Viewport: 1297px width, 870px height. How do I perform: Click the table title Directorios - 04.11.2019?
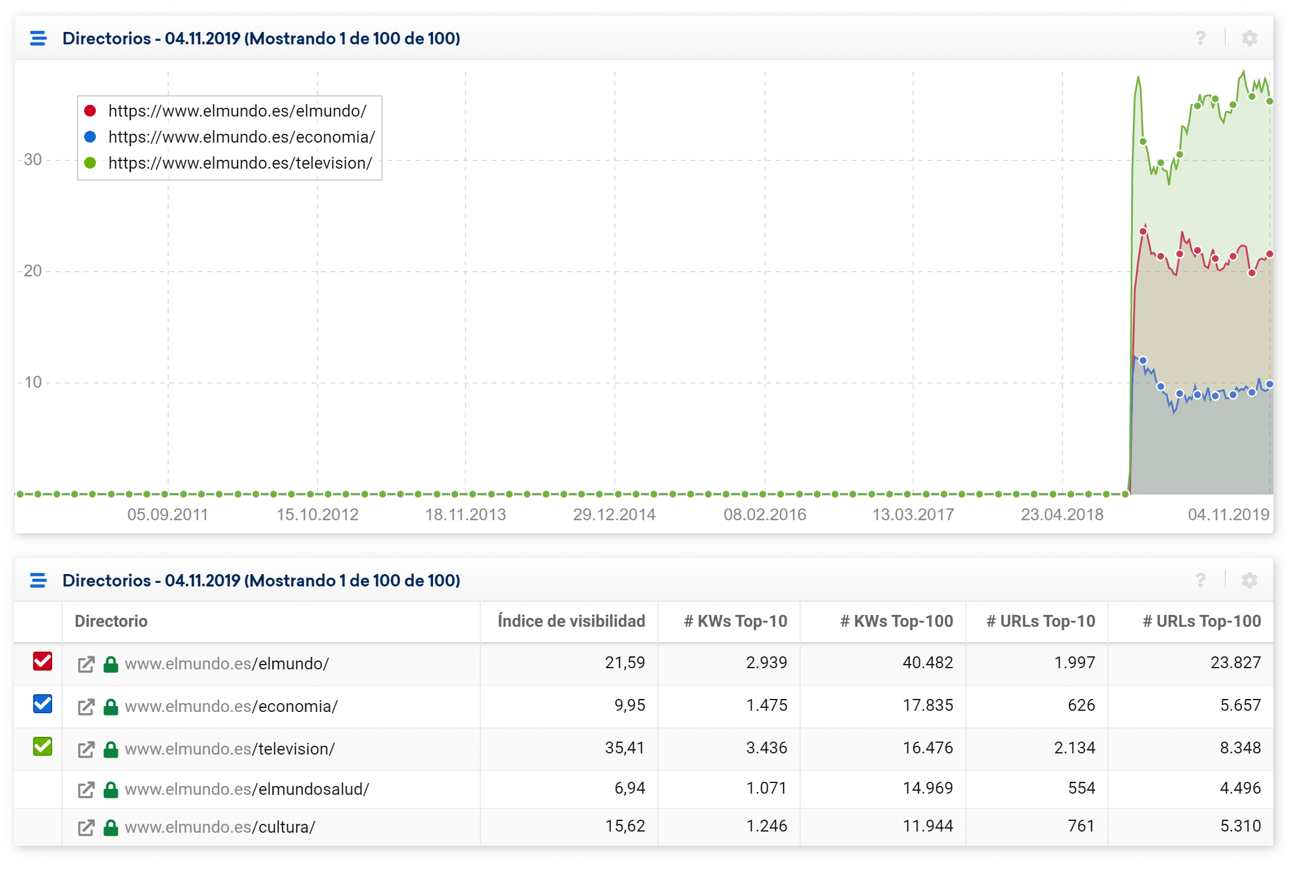(261, 581)
